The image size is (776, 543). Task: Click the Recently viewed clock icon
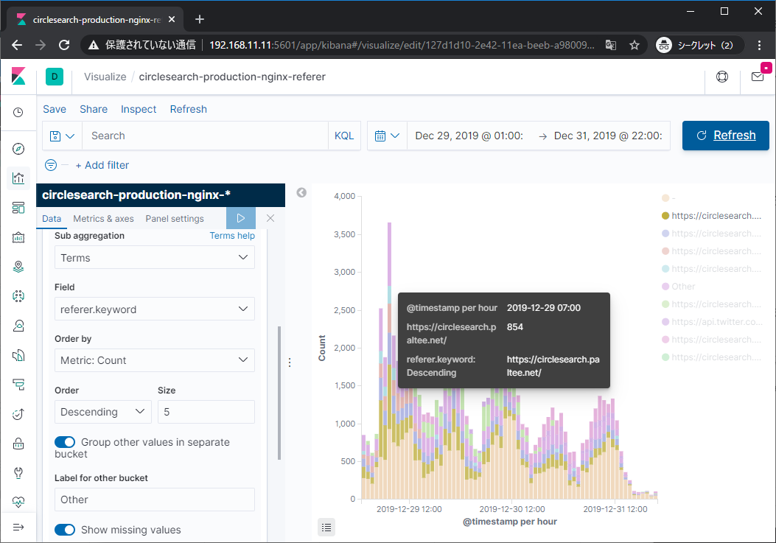[18, 113]
